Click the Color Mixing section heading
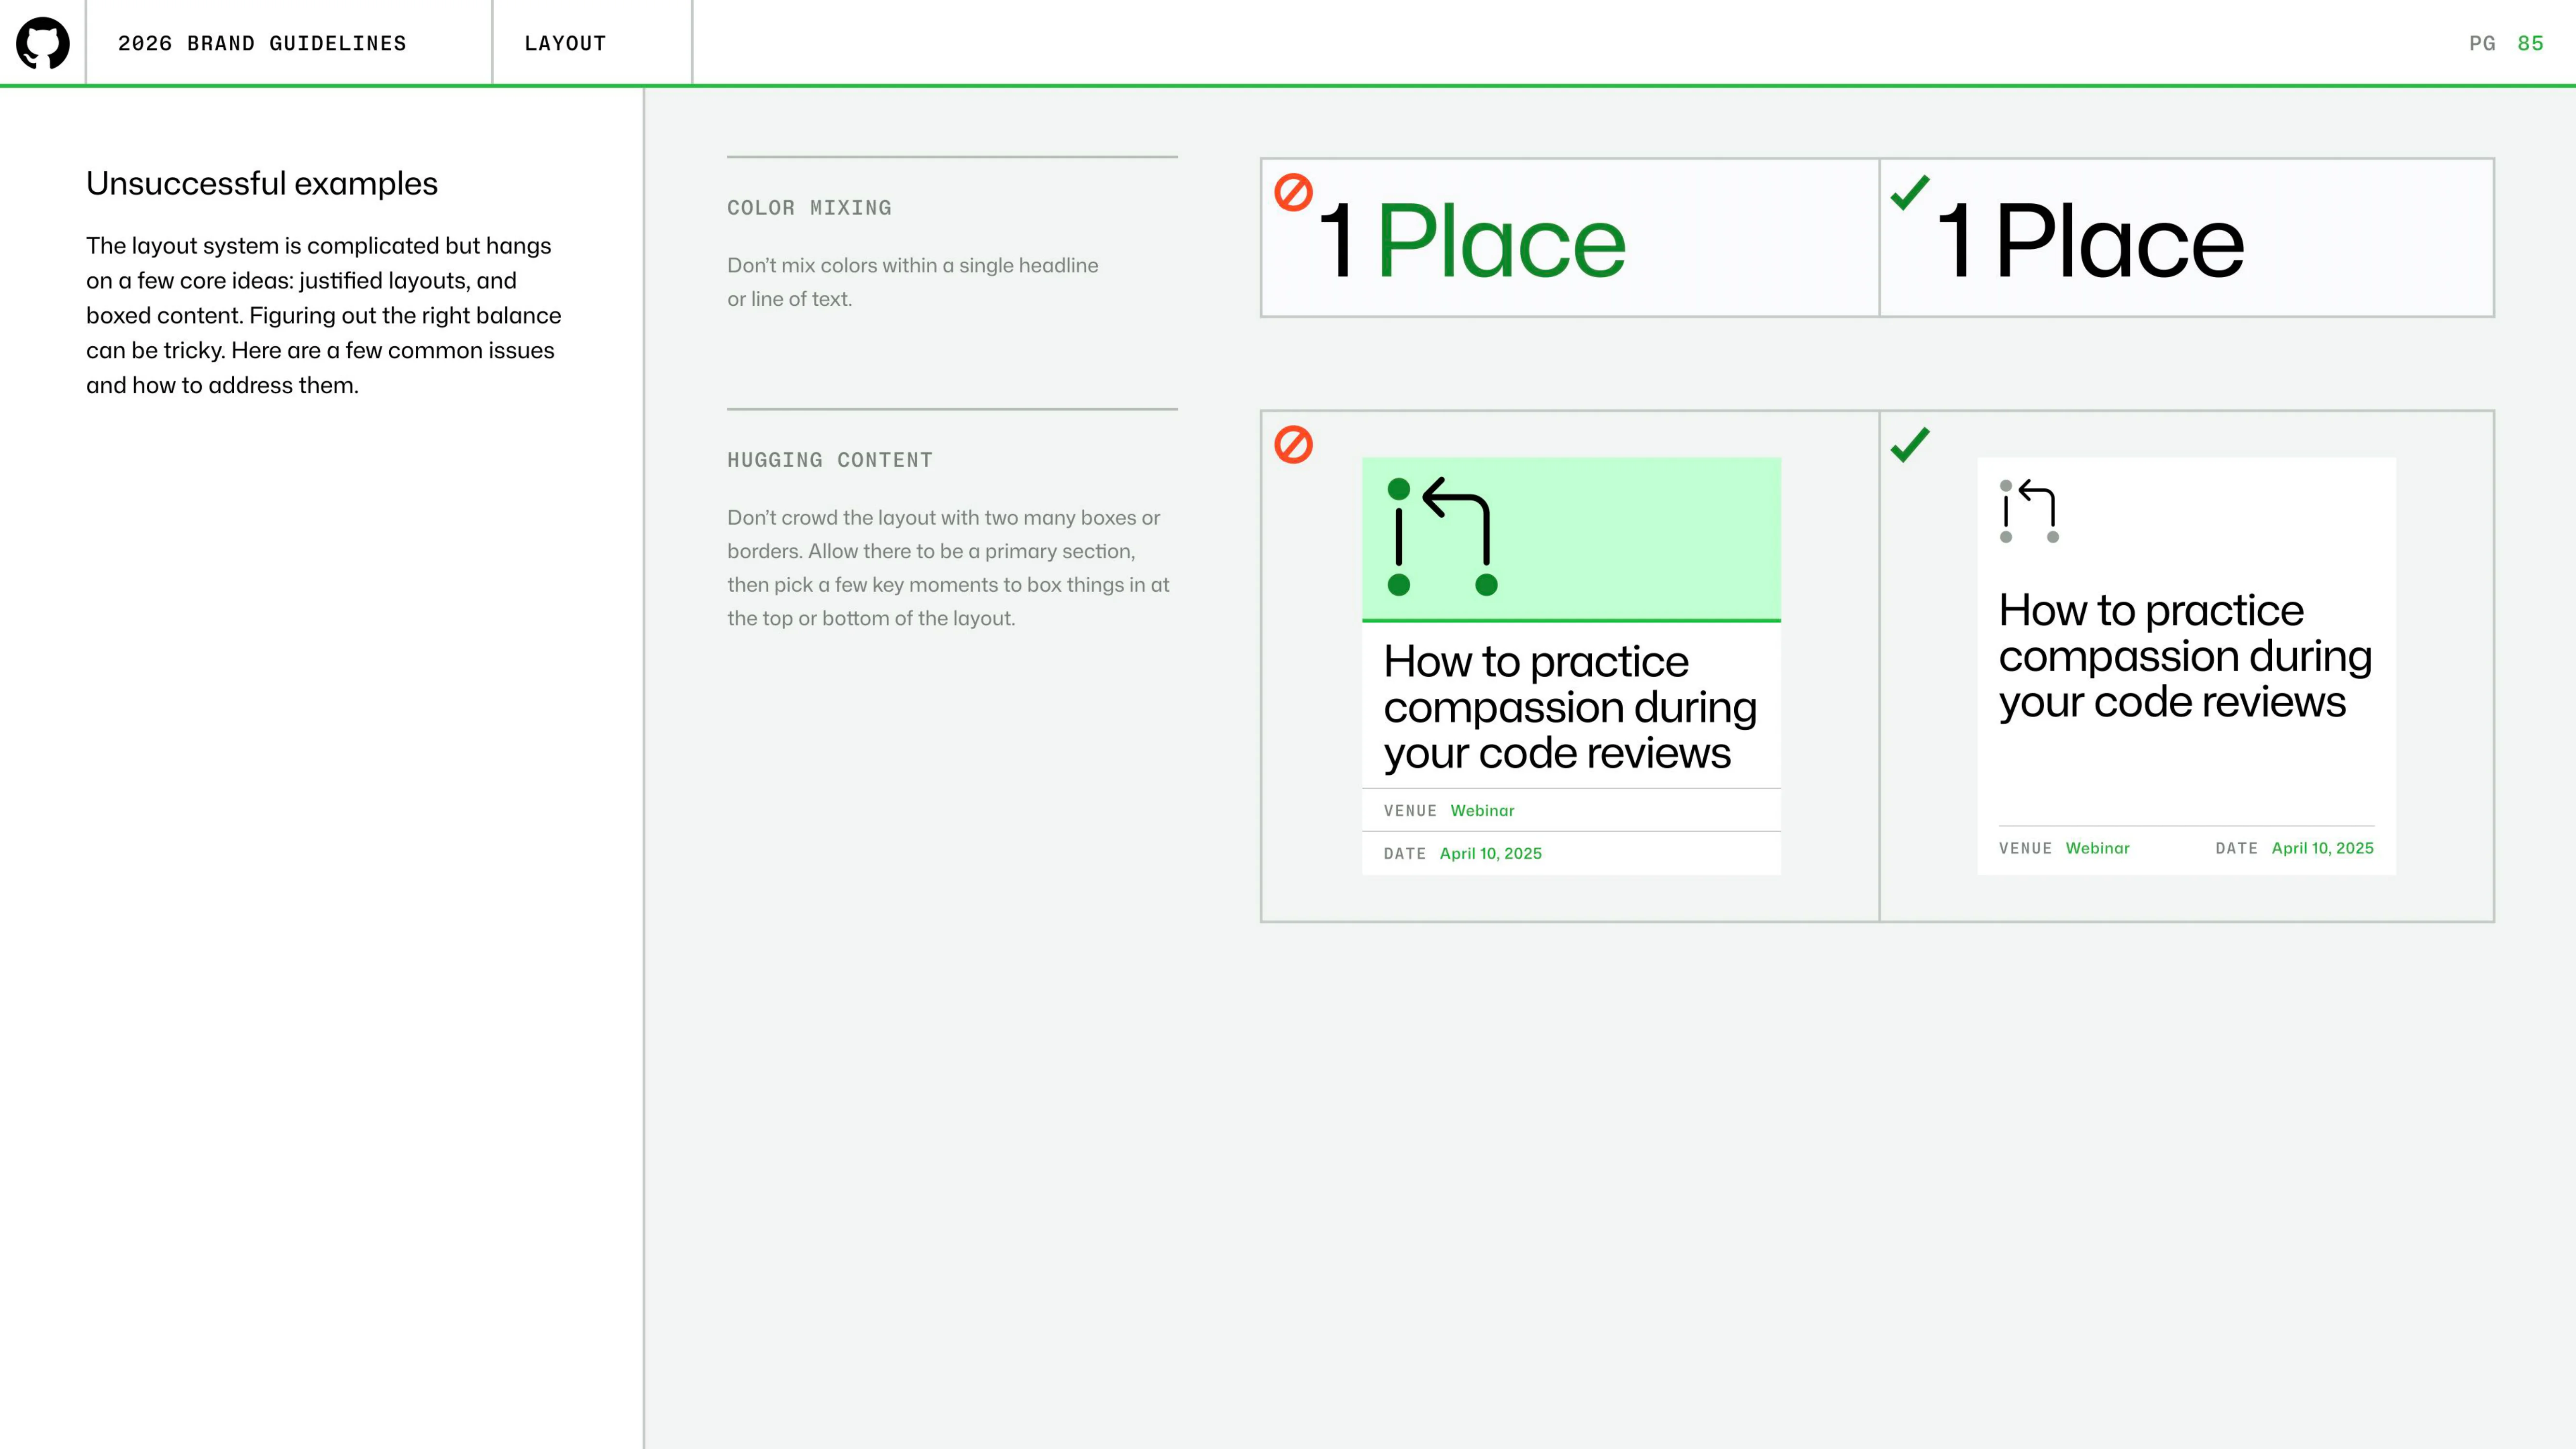Image resolution: width=2576 pixels, height=1449 pixels. coord(809,208)
